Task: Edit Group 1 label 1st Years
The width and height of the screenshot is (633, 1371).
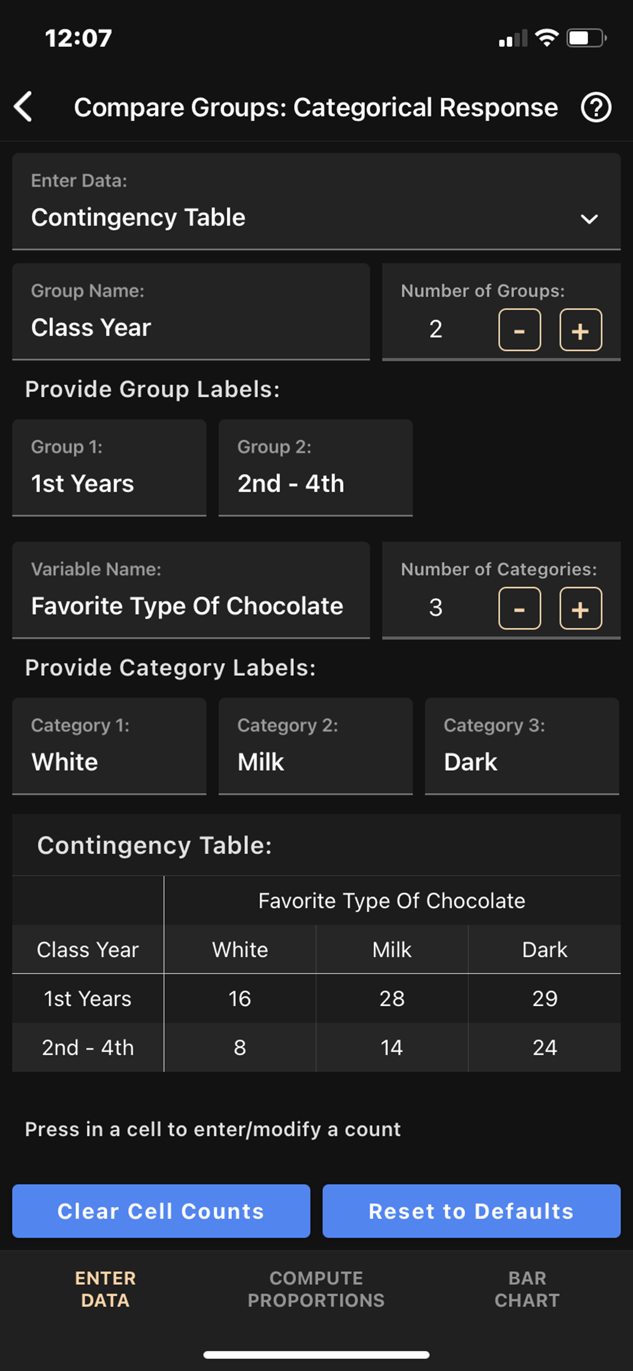Action: point(109,483)
